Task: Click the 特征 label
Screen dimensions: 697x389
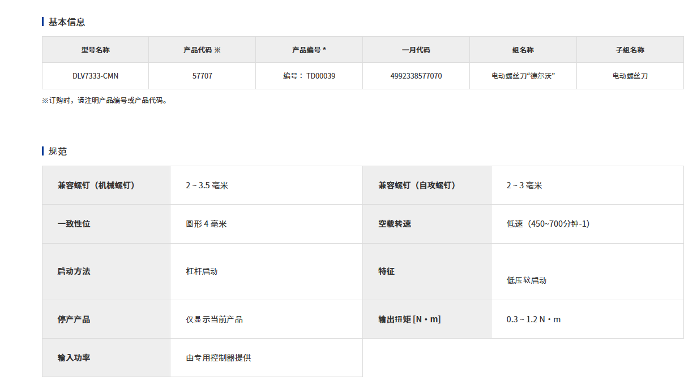Action: (x=387, y=271)
